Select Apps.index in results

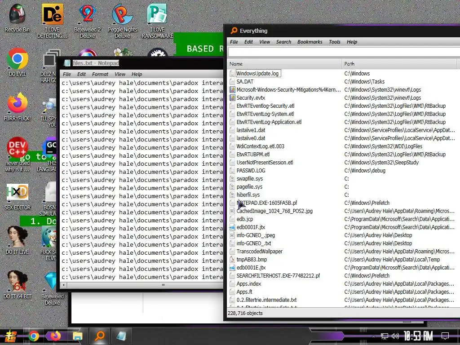pyautogui.click(x=249, y=284)
